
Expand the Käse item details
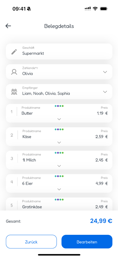coord(59,143)
